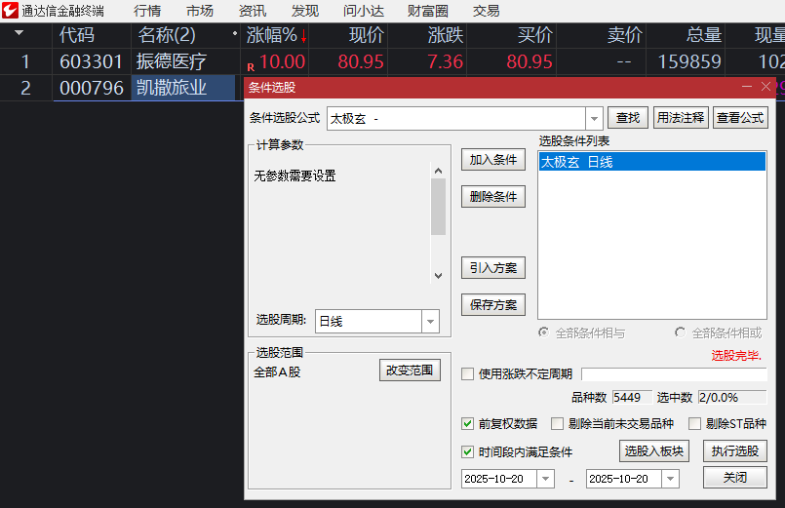Click the top-left table sort triangle icon
This screenshot has width=785, height=508.
tap(20, 33)
